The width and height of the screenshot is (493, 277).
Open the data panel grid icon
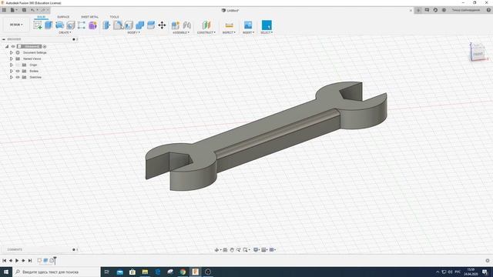(4, 10)
